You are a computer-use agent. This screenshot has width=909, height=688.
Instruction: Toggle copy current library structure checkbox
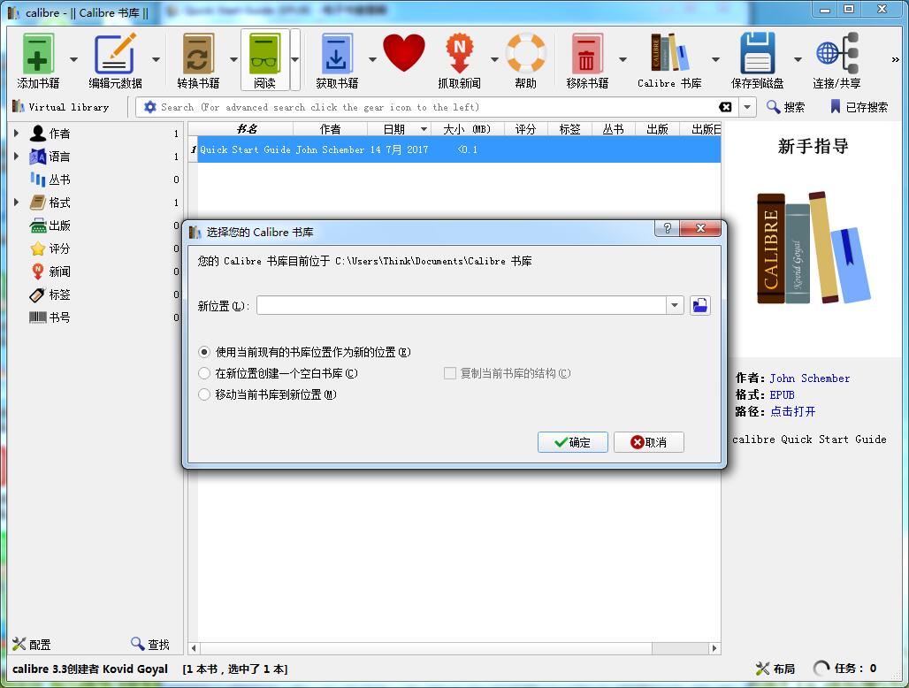point(450,373)
